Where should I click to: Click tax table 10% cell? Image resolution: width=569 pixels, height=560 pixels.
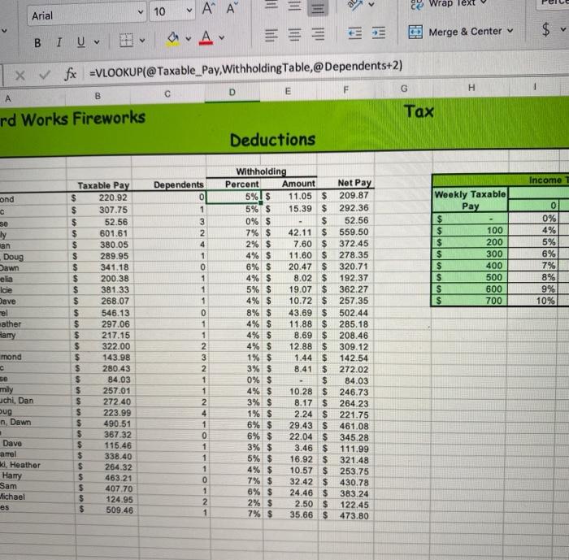point(532,301)
